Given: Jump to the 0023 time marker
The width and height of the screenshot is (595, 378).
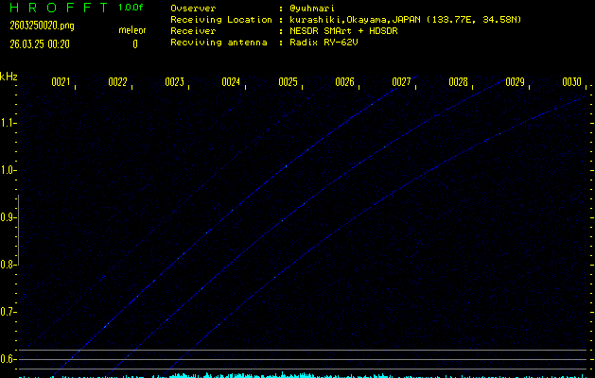Looking at the screenshot, I should 174,83.
